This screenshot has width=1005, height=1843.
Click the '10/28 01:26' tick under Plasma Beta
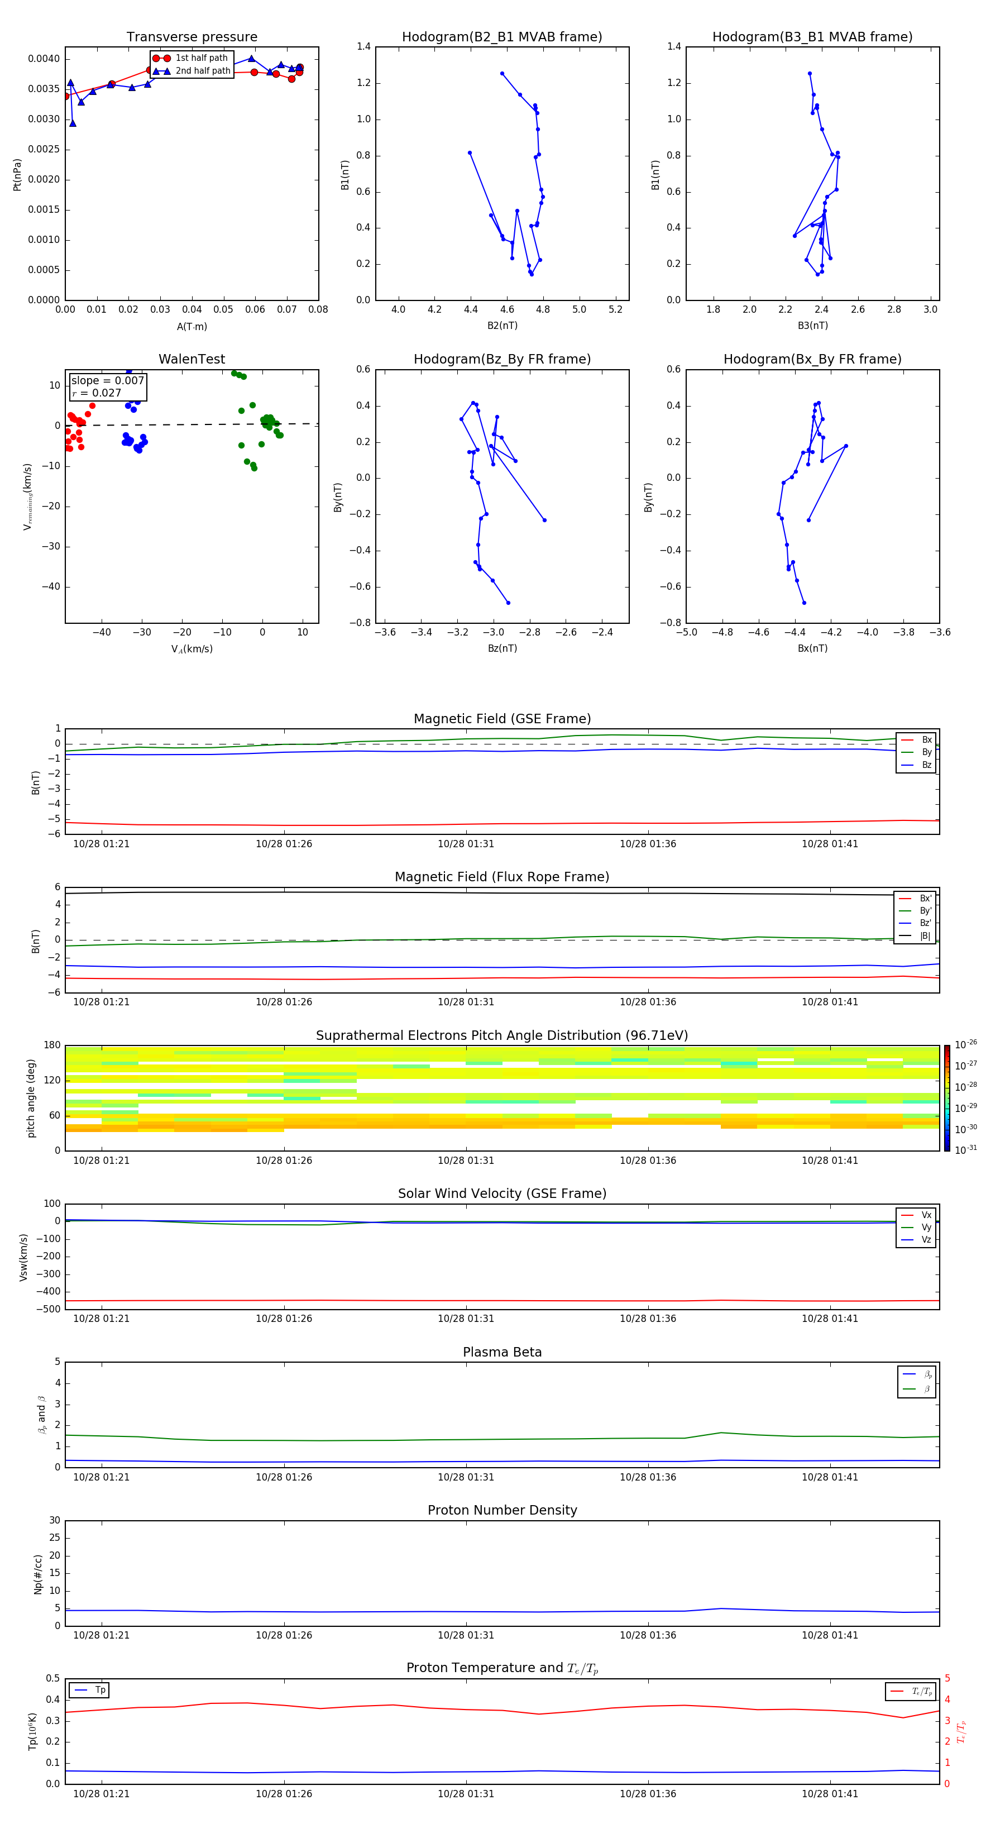(284, 1477)
